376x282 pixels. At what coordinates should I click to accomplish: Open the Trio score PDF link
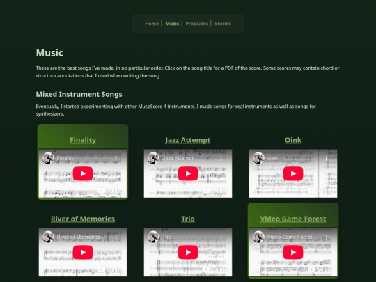pos(188,219)
